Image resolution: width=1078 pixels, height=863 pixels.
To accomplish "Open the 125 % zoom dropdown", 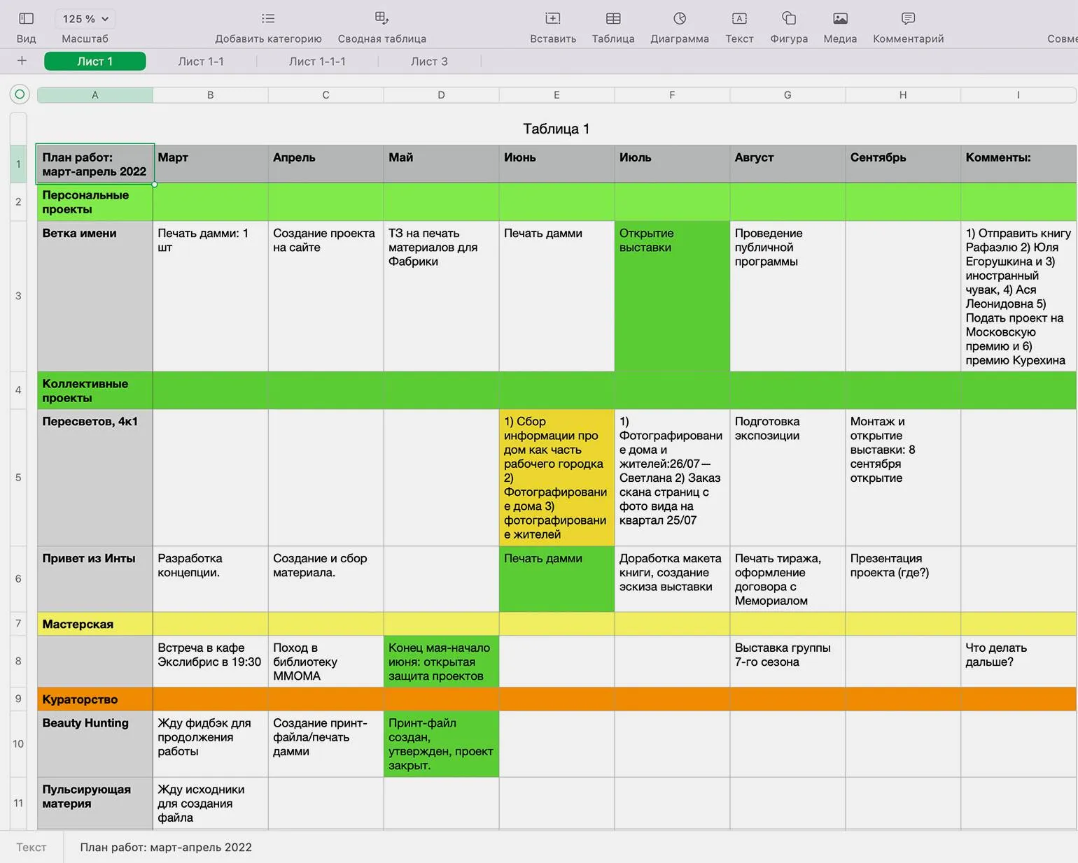I will point(85,19).
